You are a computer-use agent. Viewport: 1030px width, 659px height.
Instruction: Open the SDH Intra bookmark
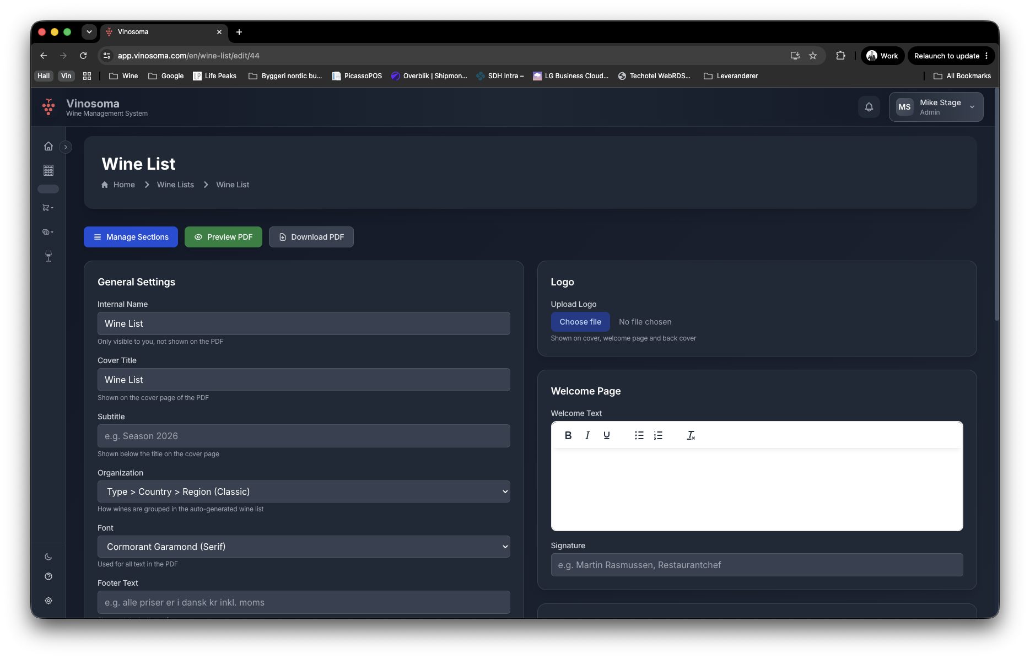coord(500,76)
